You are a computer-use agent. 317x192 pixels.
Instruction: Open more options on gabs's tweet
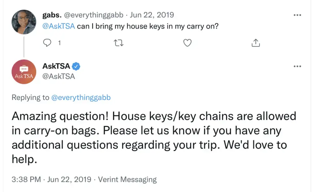[x=297, y=15]
